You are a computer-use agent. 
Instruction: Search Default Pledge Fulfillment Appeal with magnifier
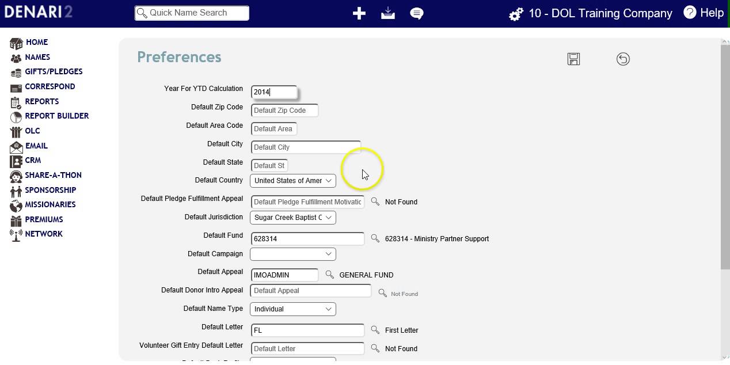tap(375, 201)
